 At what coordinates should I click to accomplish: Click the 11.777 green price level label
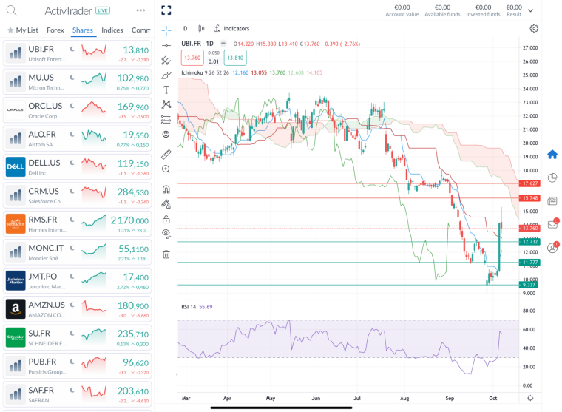tap(529, 263)
